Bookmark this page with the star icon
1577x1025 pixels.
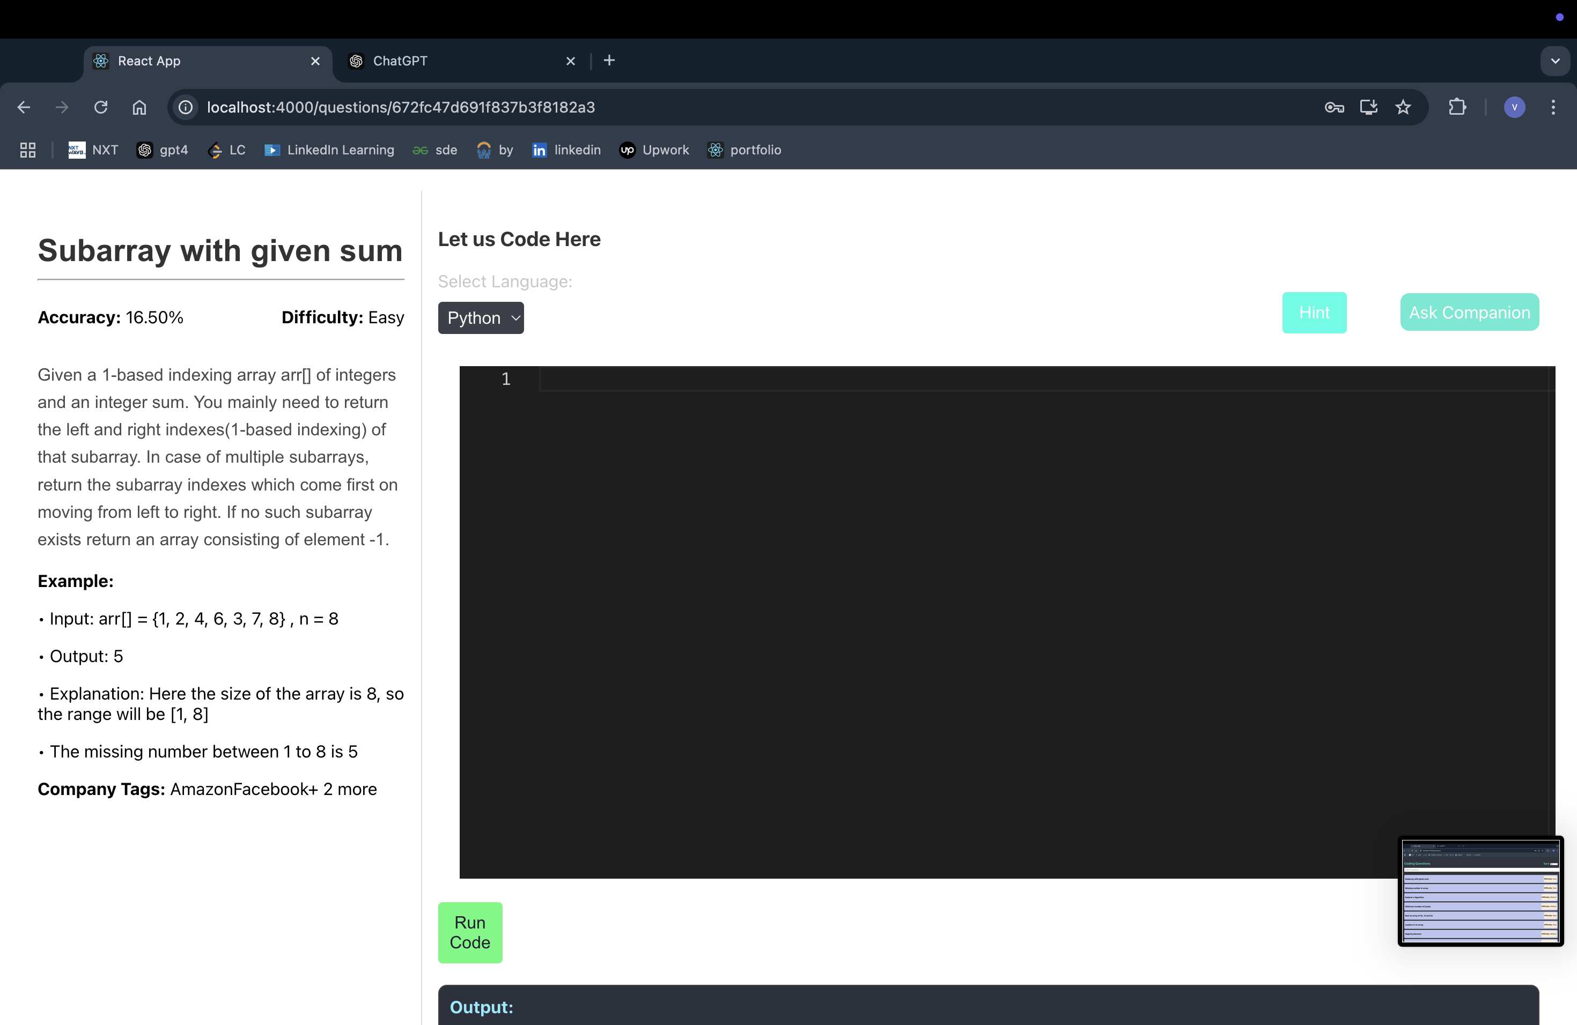1403,107
